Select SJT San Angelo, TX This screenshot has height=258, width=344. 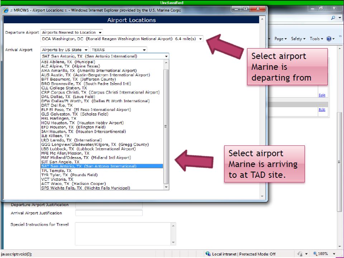pos(102,162)
